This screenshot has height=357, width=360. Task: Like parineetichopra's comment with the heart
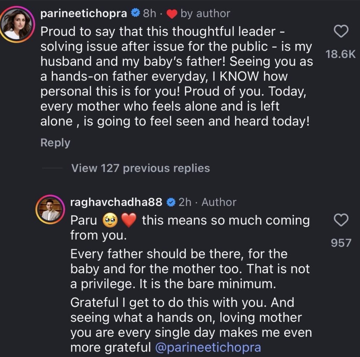tap(342, 32)
